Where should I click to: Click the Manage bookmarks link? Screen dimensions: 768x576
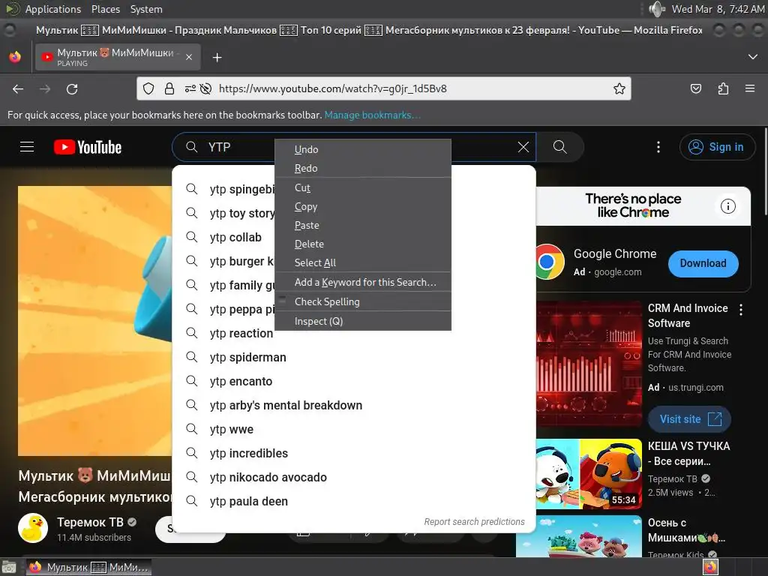coord(372,115)
